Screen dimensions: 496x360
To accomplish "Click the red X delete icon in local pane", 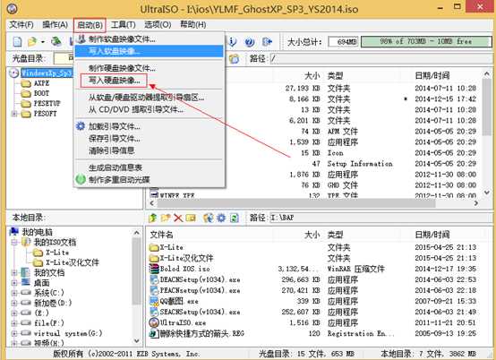I will (178, 218).
